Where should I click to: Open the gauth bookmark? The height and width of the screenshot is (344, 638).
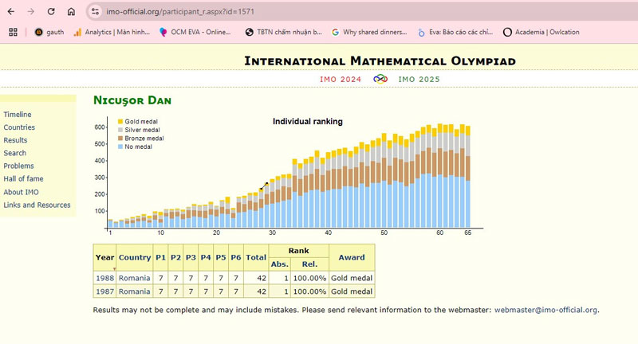49,32
